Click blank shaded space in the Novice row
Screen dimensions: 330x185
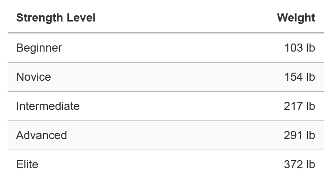click(x=168, y=77)
